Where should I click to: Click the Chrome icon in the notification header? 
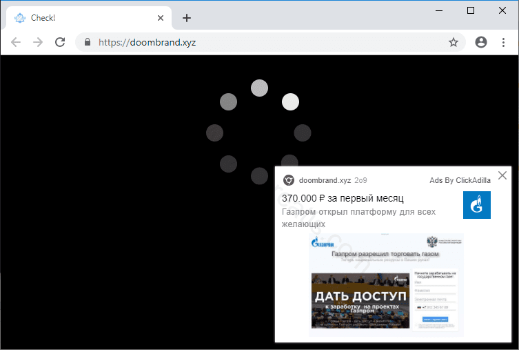pos(289,180)
